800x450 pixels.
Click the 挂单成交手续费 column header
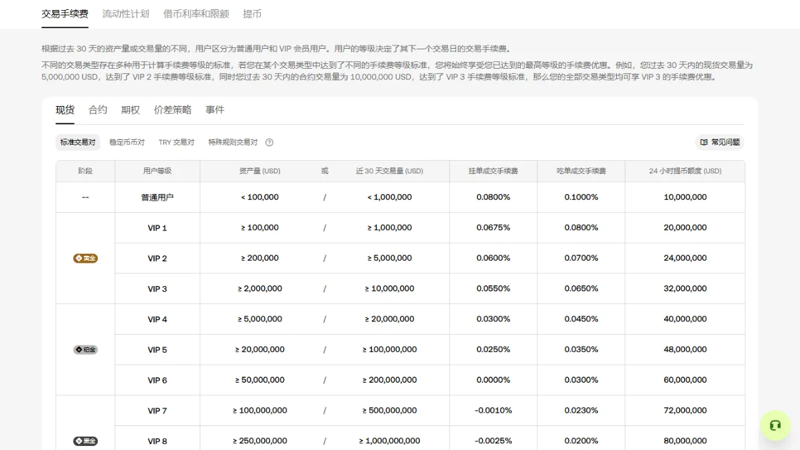(x=493, y=171)
